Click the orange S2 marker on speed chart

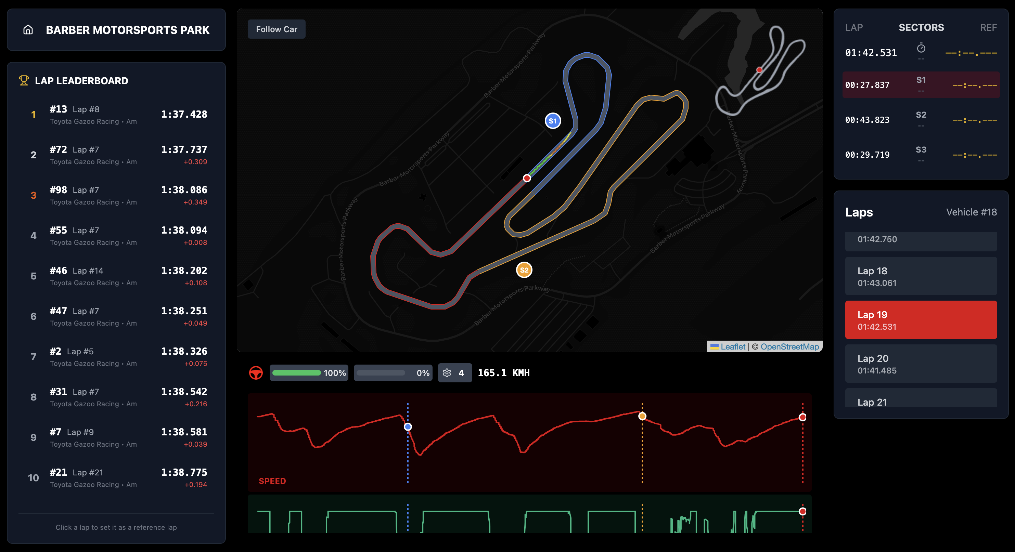642,416
